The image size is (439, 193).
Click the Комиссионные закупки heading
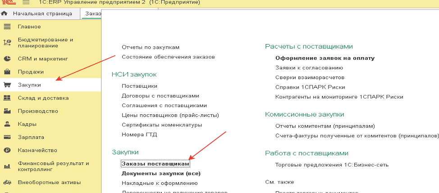305,115
